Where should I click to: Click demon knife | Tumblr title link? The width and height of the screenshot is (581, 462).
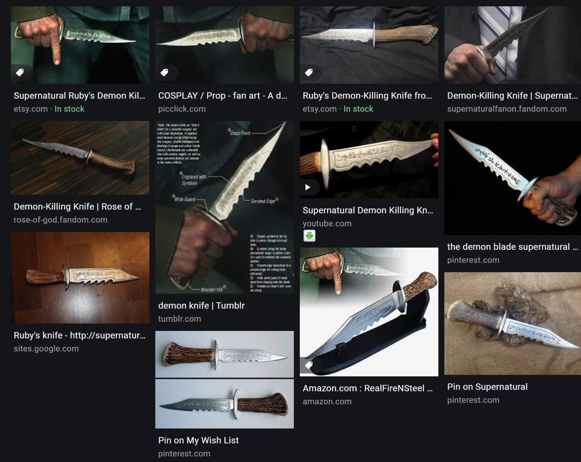[x=201, y=306]
